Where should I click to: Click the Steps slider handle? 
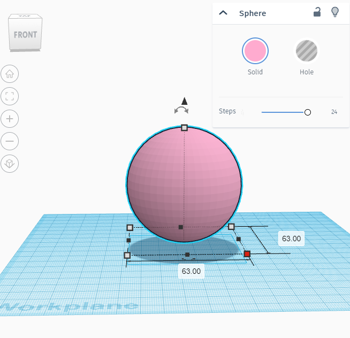308,112
